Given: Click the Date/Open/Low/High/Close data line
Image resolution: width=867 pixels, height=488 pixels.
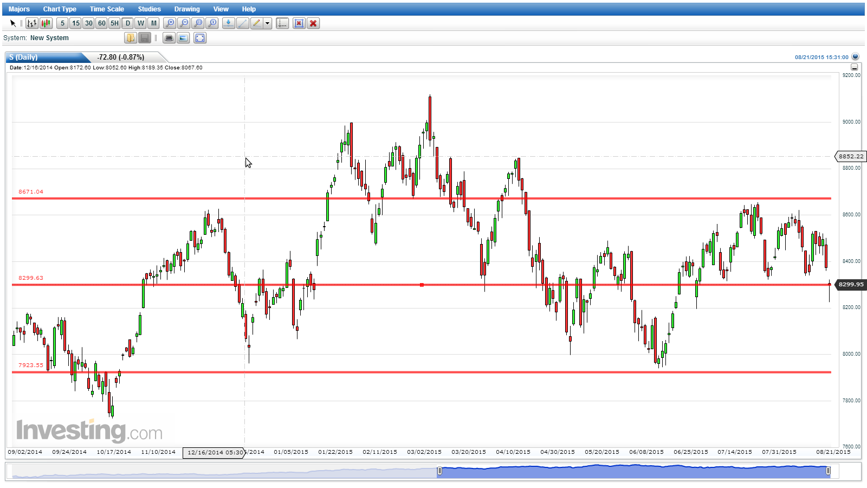Looking at the screenshot, I should tap(106, 68).
